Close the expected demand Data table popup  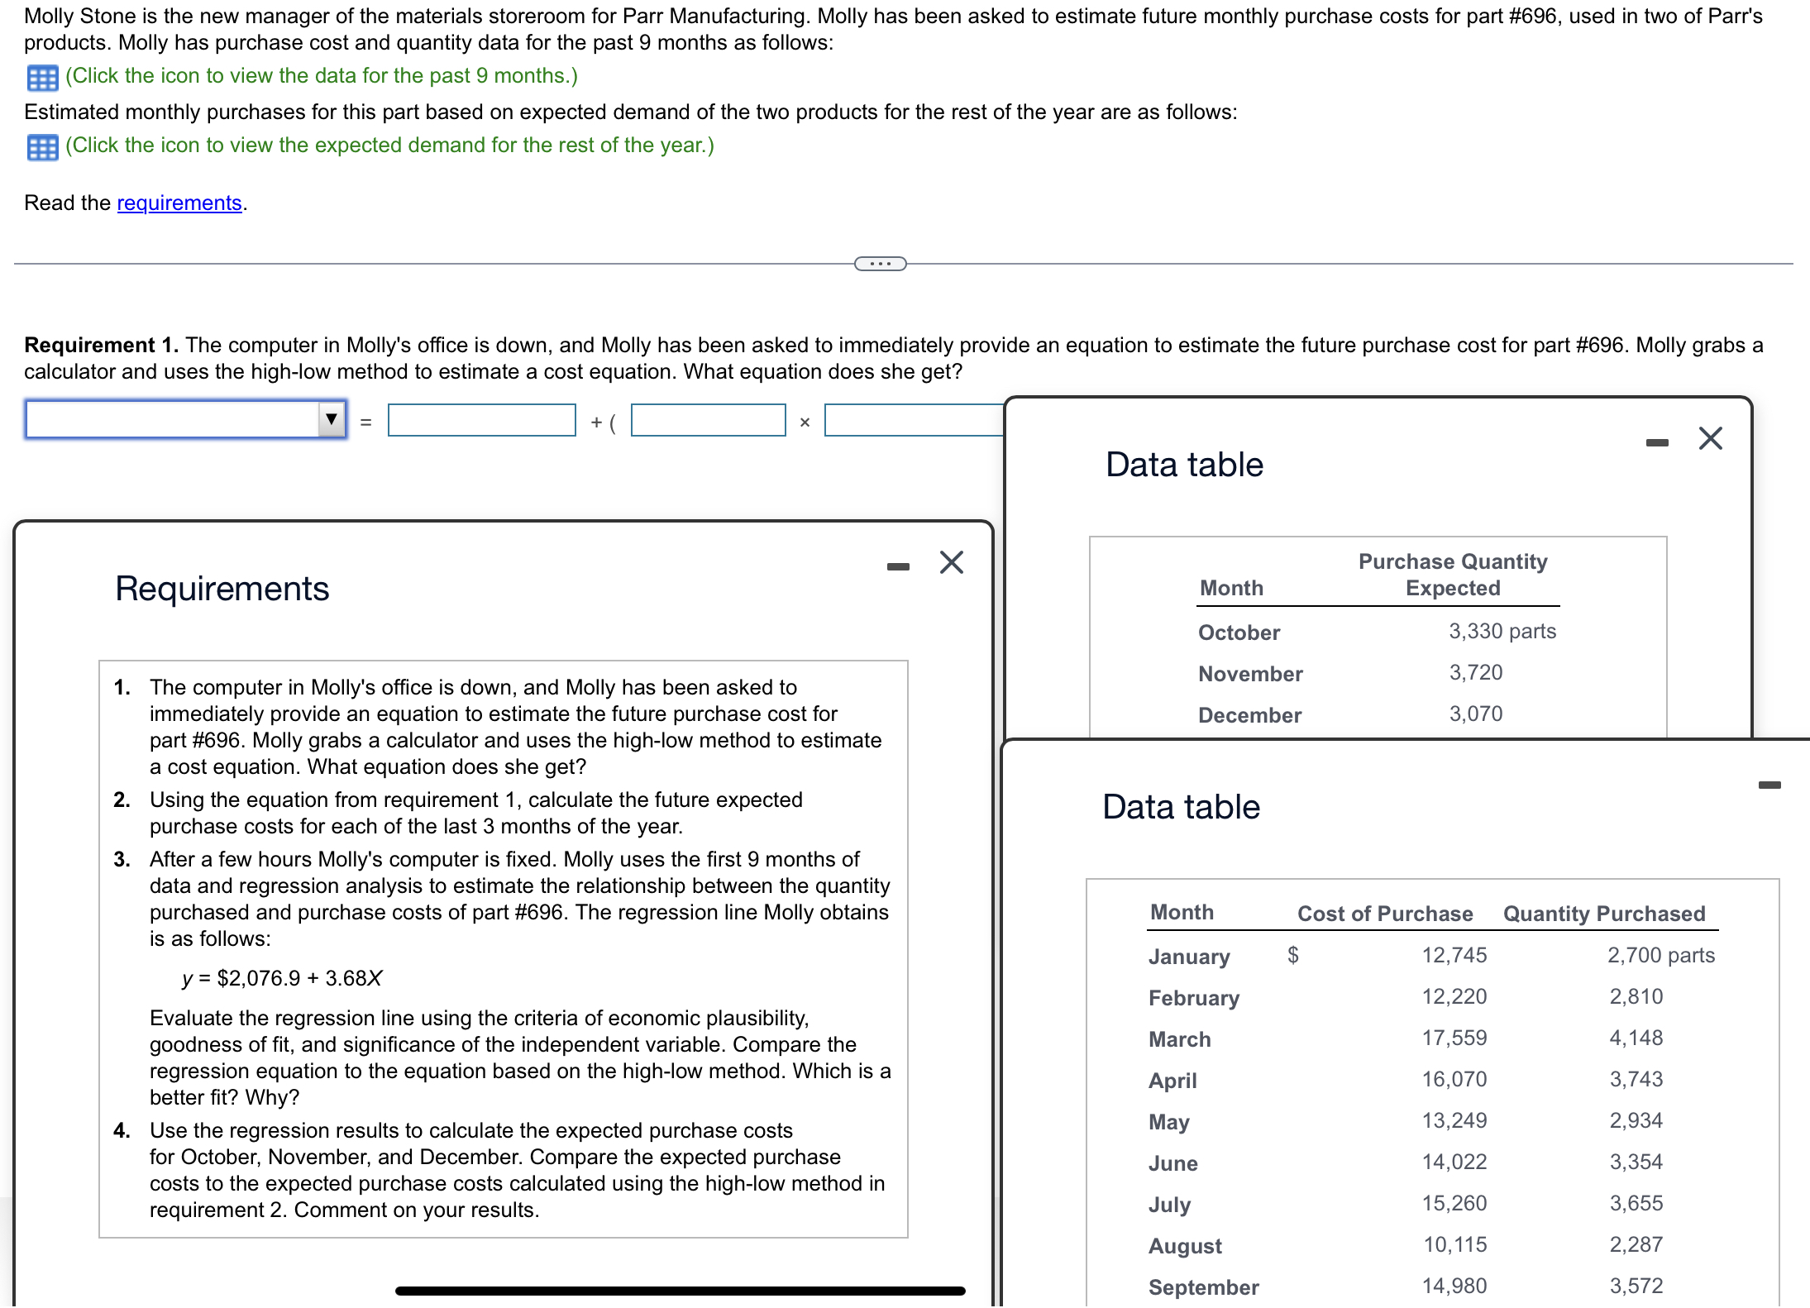1711,438
